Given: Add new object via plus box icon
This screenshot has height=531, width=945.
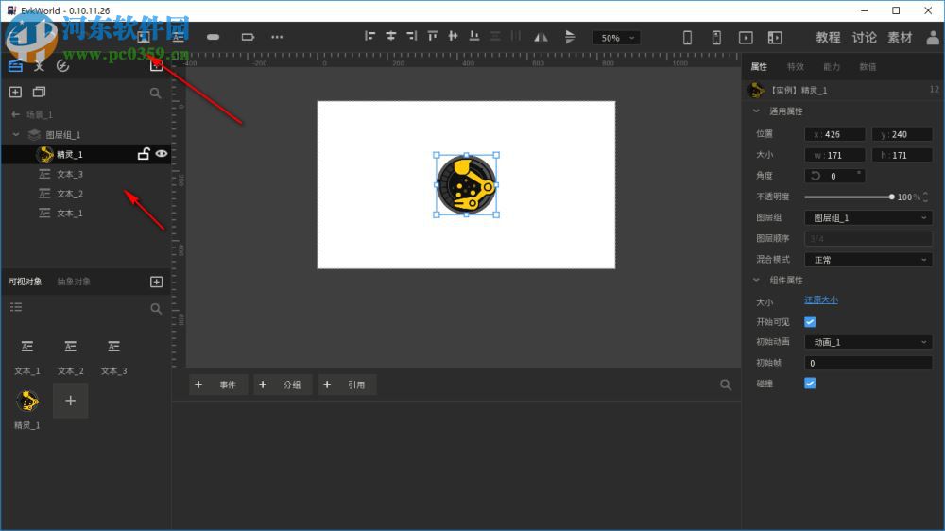Looking at the screenshot, I should pyautogui.click(x=156, y=282).
